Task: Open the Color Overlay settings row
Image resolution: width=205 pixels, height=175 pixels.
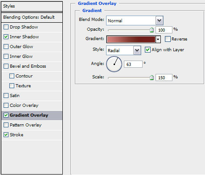Action: point(32,106)
